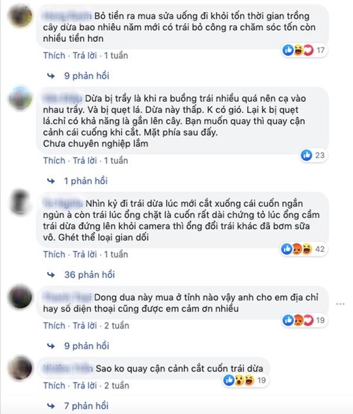Screen dimensions: 353x414
Task: Click the reply arrow icon next to '36 phản hồi'
Action: pyautogui.click(x=51, y=275)
